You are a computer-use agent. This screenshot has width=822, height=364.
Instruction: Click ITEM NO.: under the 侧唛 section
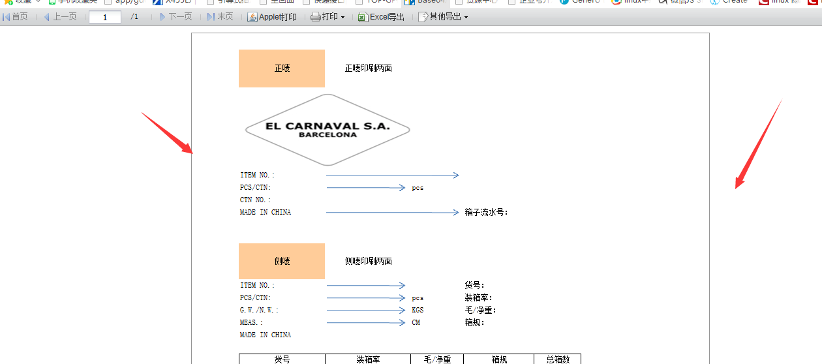point(258,285)
